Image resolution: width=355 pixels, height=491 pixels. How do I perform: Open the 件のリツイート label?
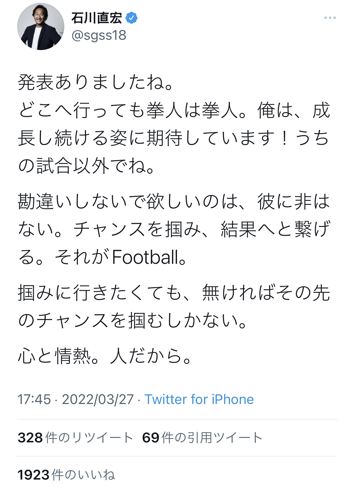(89, 437)
